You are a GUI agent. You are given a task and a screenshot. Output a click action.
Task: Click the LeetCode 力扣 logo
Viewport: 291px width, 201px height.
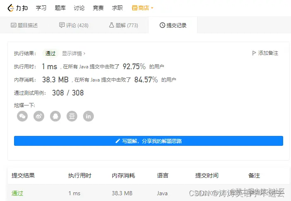[x=18, y=8]
